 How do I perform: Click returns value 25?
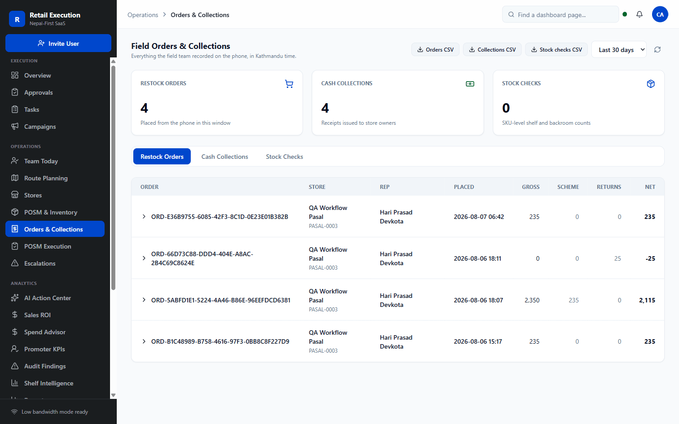coord(617,258)
